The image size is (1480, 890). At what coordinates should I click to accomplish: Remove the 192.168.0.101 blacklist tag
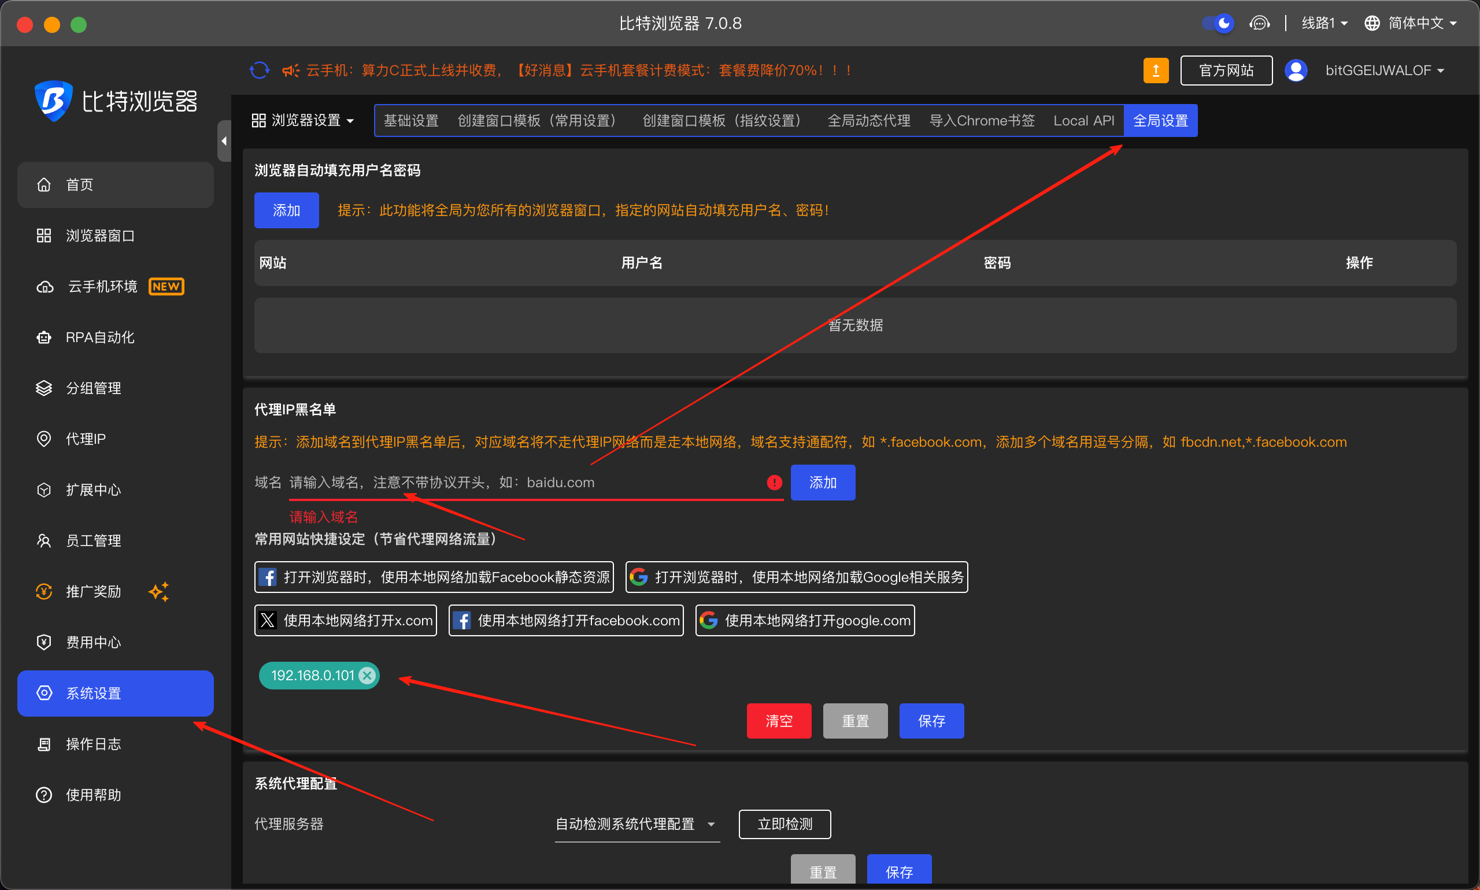click(367, 675)
